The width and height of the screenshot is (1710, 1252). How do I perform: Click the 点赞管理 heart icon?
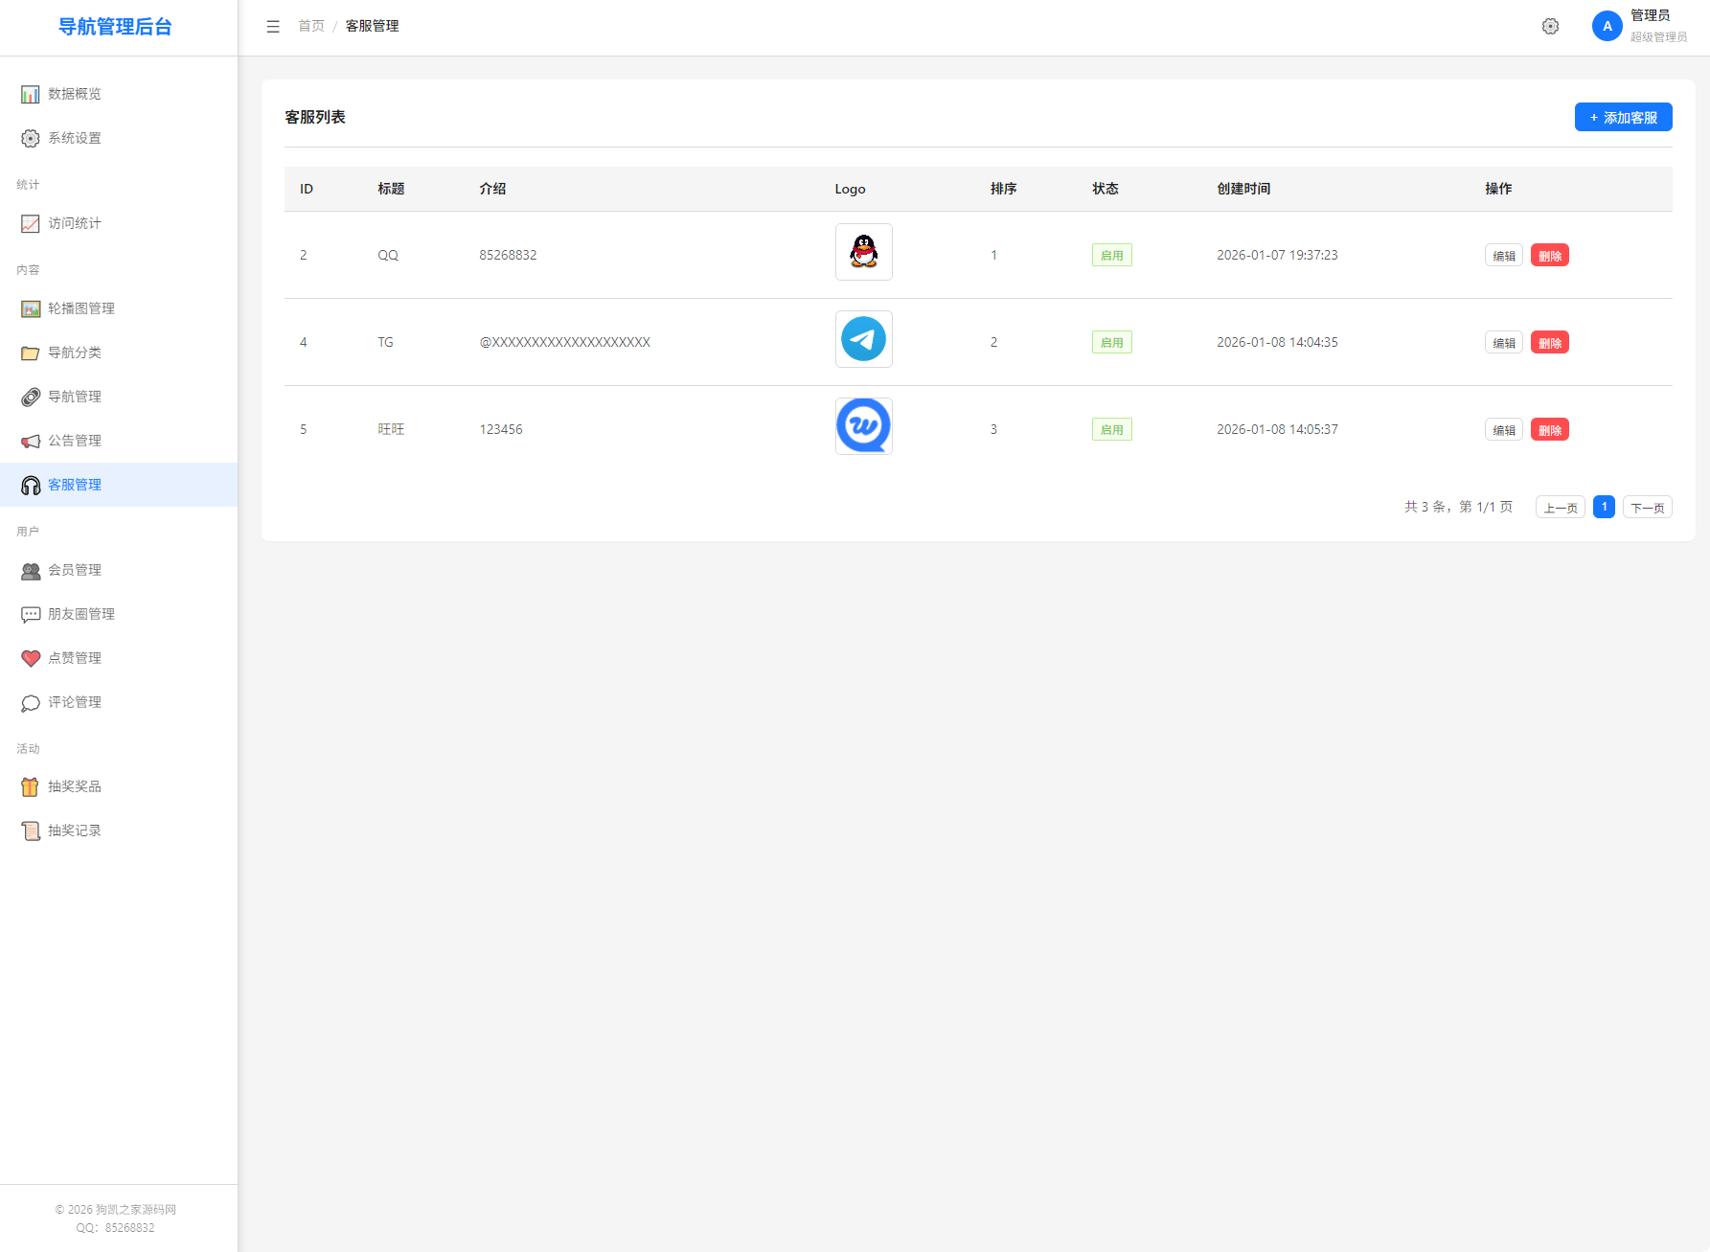pyautogui.click(x=31, y=658)
